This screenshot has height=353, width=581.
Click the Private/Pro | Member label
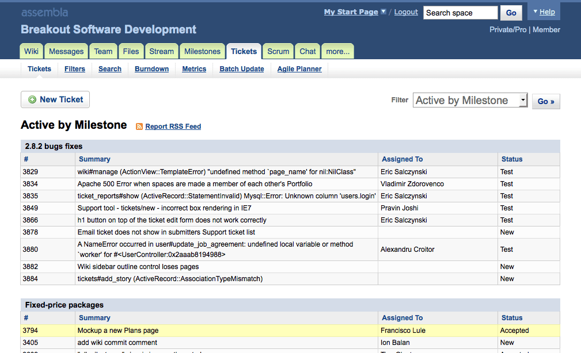point(525,29)
